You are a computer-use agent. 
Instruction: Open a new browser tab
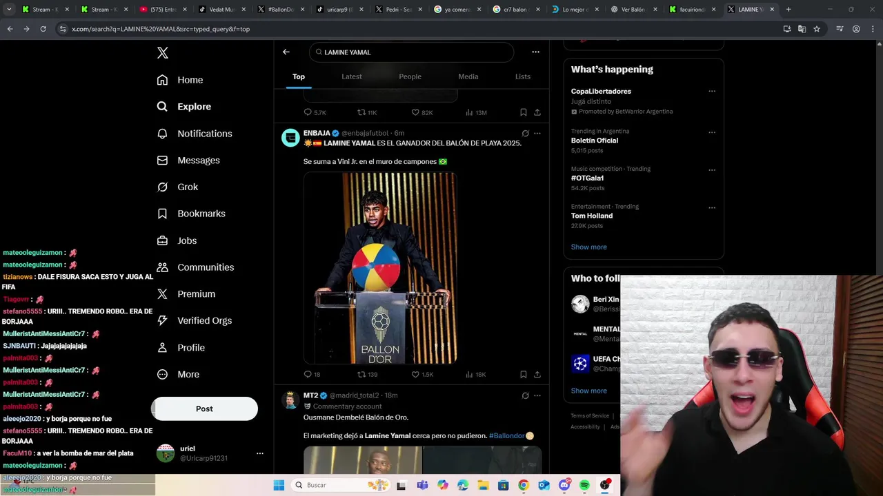(788, 10)
